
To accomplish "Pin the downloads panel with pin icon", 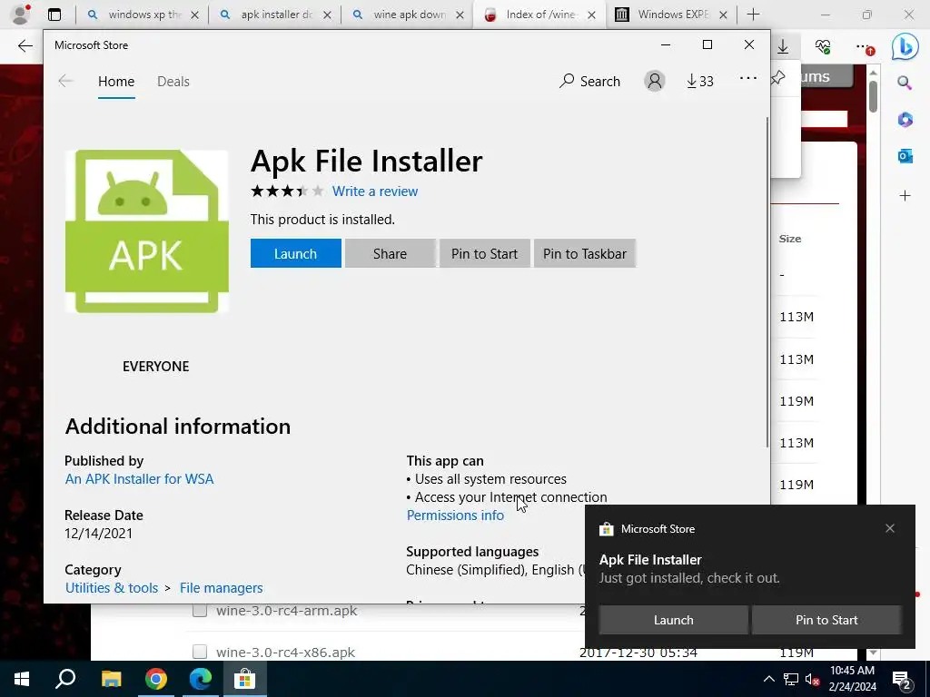I will (778, 77).
